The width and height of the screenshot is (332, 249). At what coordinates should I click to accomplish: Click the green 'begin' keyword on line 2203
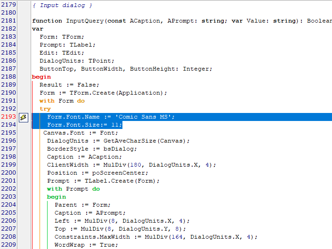pyautogui.click(x=57, y=197)
